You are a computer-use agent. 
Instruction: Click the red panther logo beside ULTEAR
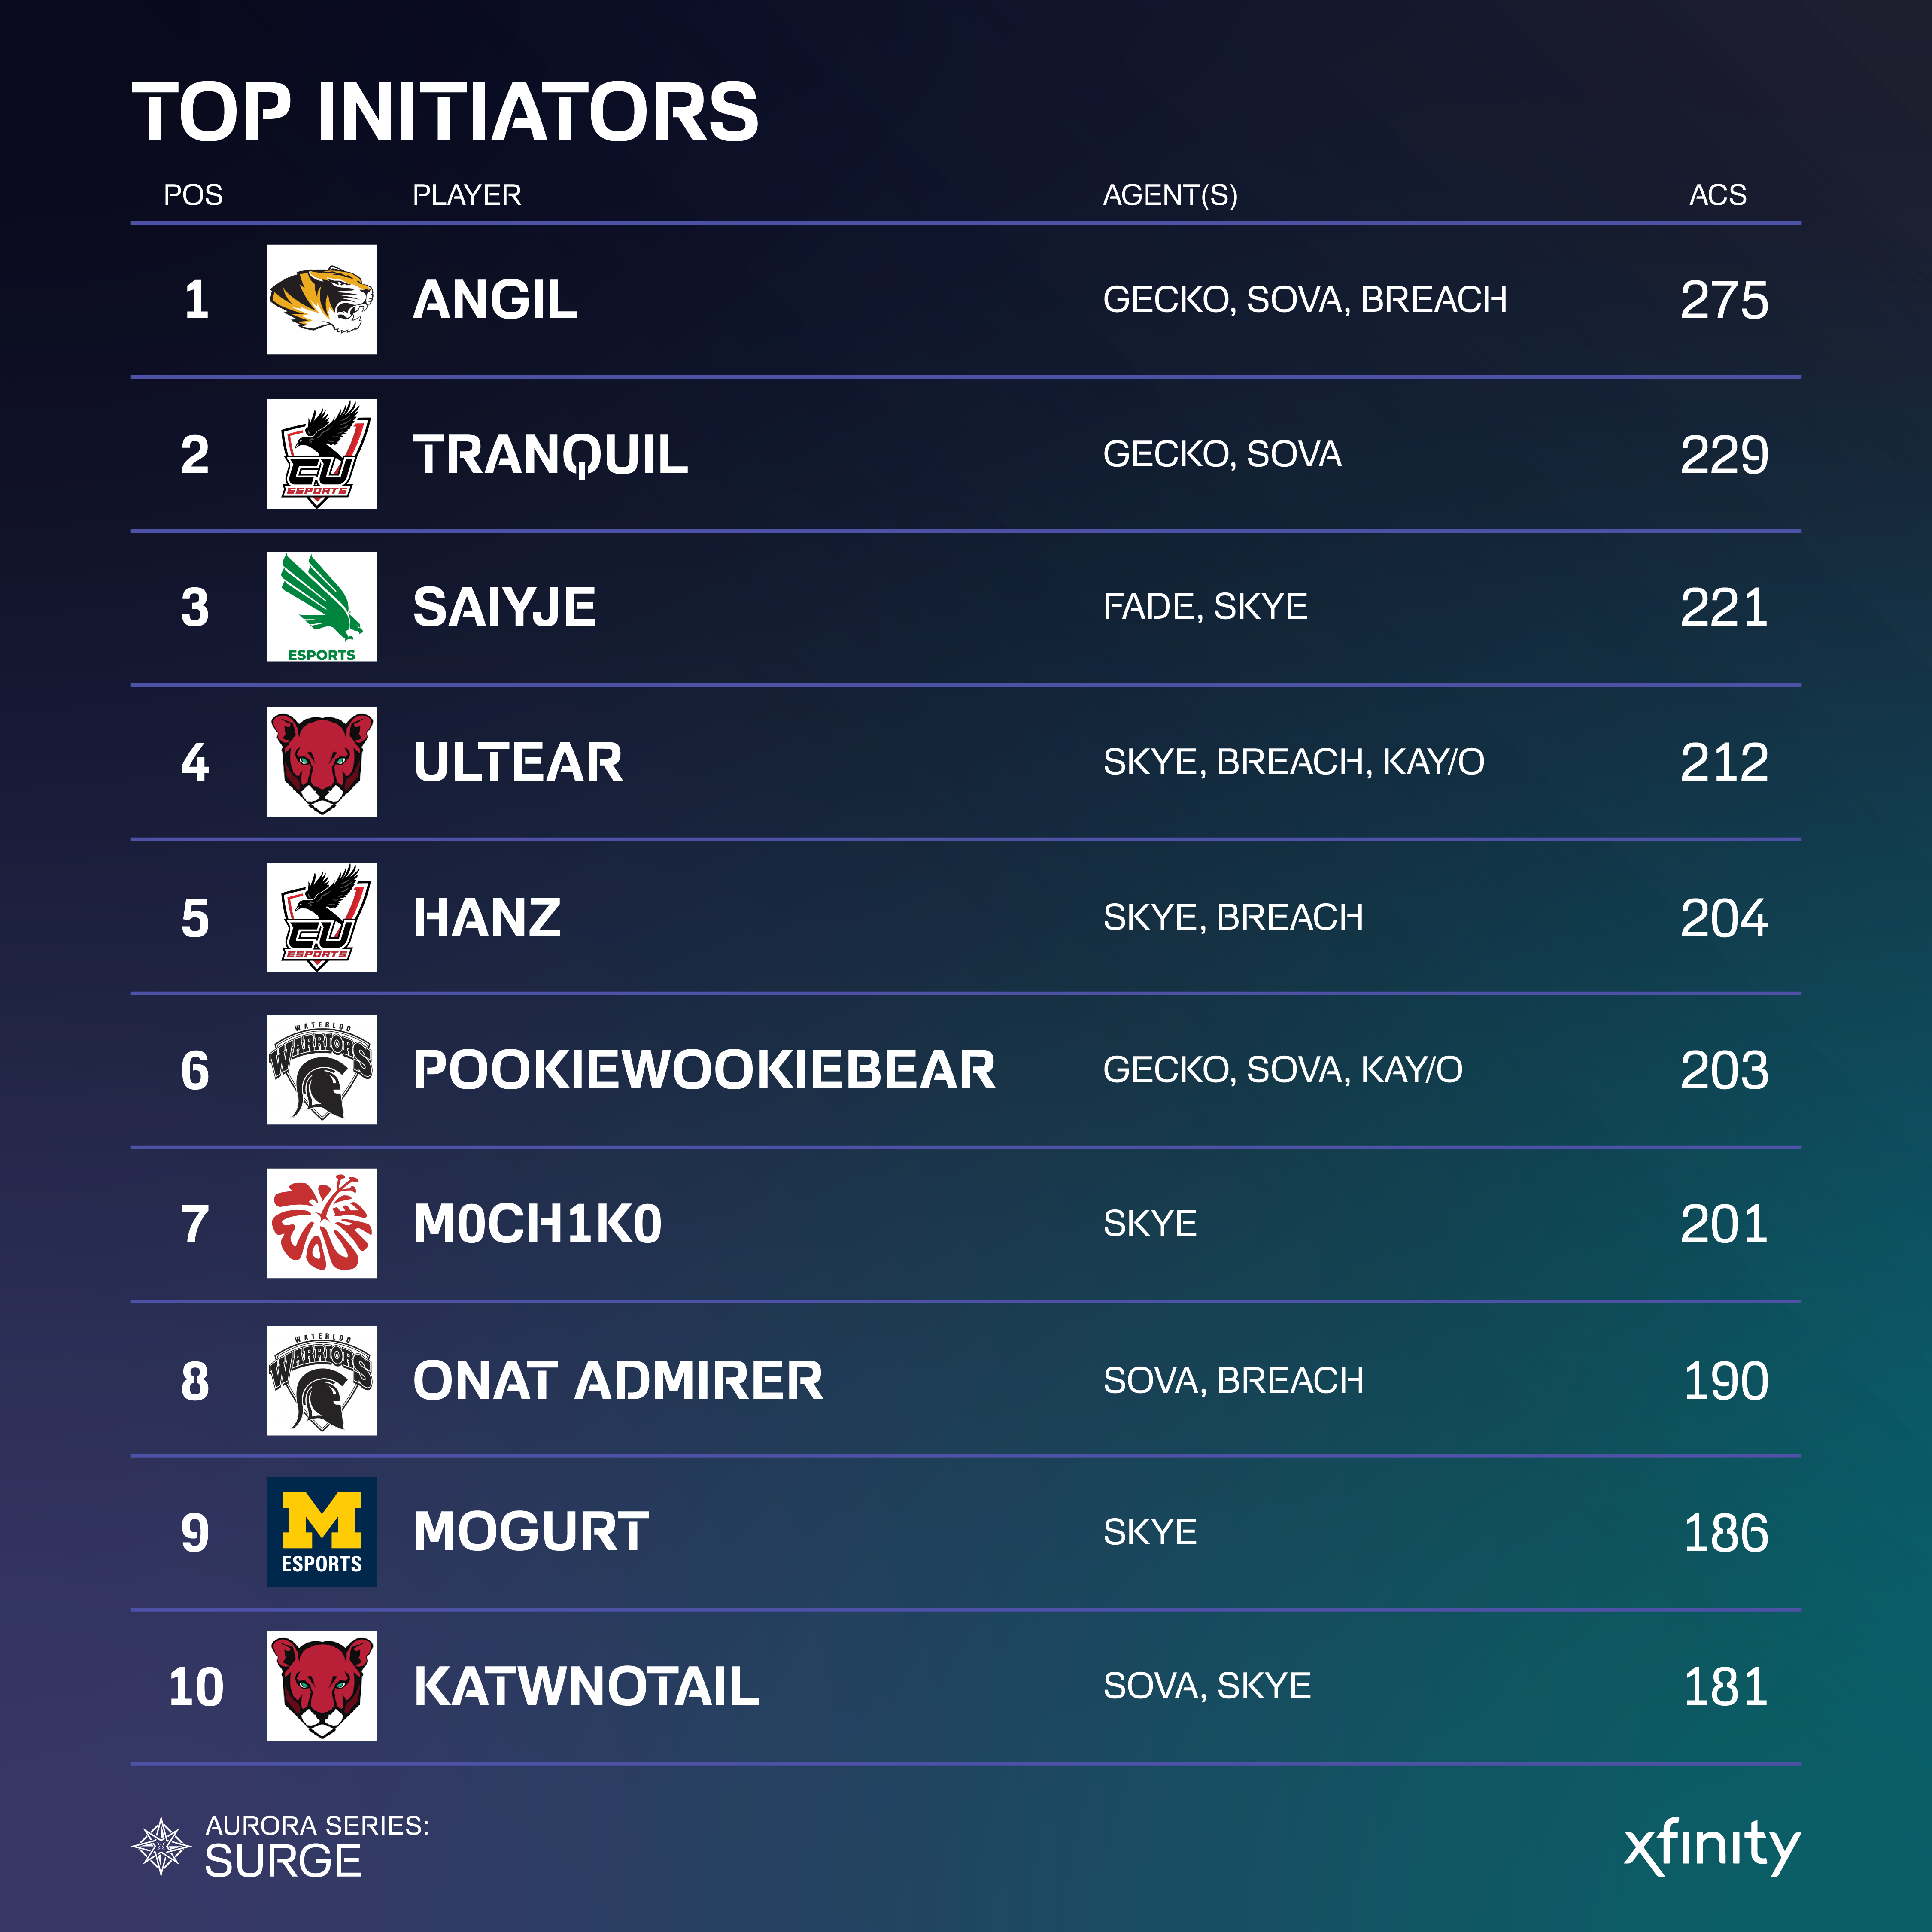point(321,762)
